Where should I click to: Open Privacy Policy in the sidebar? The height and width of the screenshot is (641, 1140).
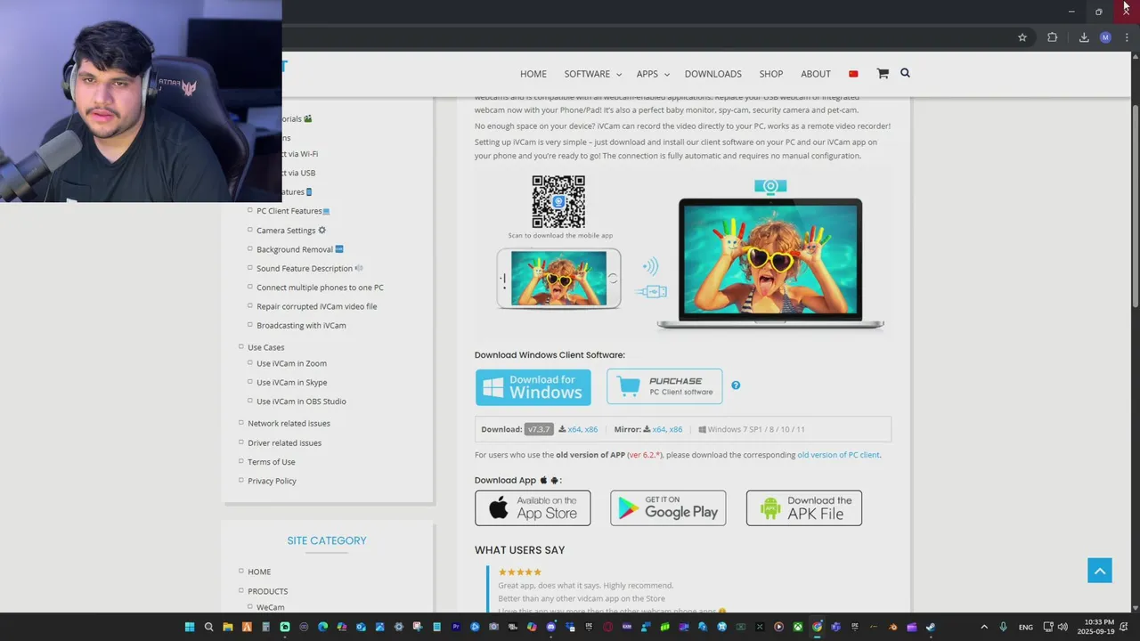coord(272,481)
